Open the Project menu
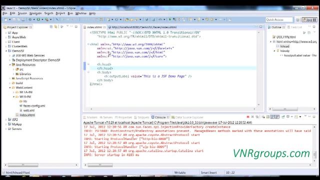 coord(60,13)
